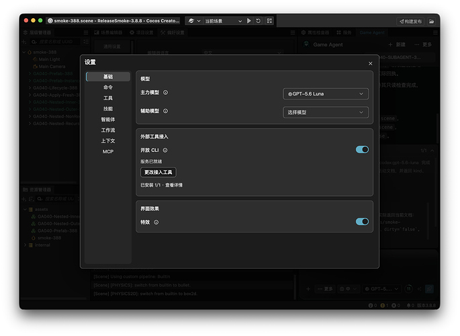The image size is (460, 336).
Task: Click the info icon next to 开放 CLI
Action: point(165,151)
